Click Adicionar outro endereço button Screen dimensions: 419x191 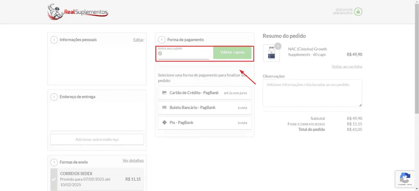(97, 139)
